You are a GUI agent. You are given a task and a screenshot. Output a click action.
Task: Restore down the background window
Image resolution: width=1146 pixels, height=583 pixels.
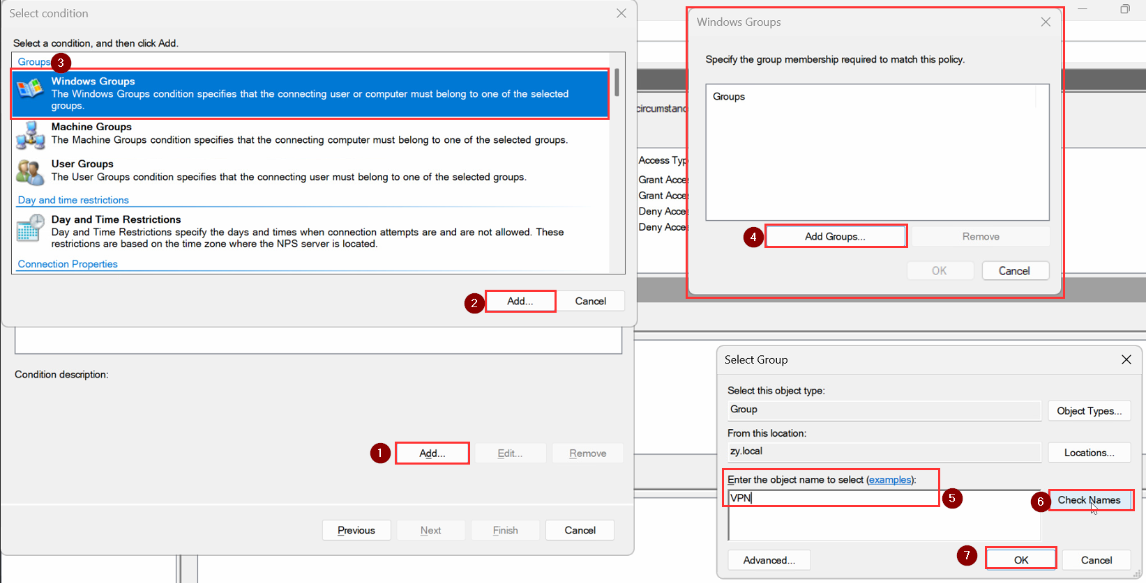pyautogui.click(x=1124, y=9)
